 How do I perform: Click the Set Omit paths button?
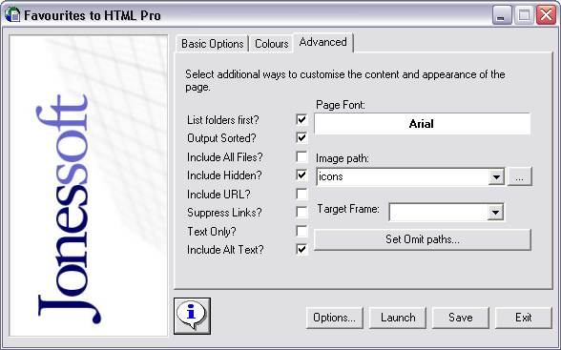(x=422, y=239)
